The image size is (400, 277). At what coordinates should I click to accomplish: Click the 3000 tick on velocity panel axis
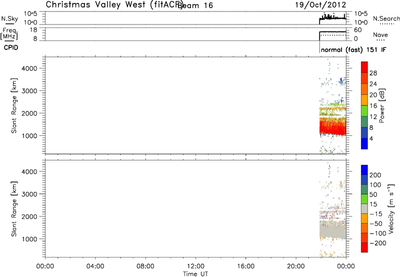29,194
